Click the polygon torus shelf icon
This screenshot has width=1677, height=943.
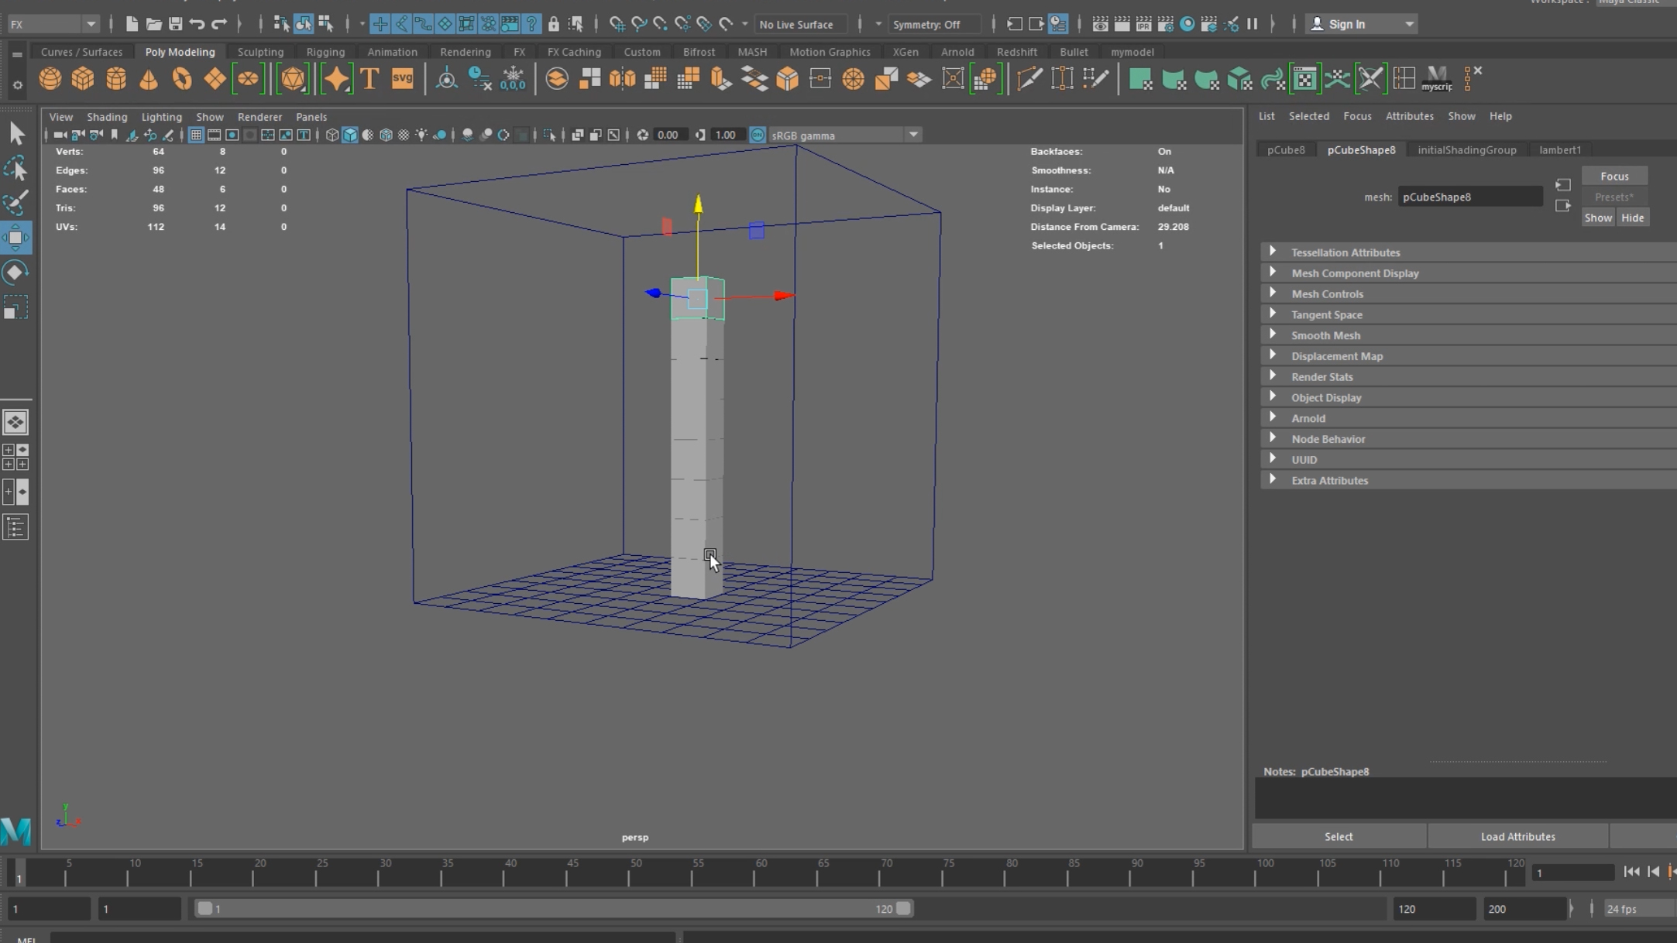182,79
